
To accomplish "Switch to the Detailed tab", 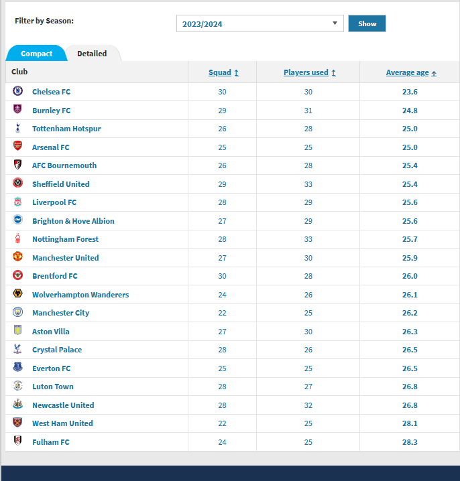I will point(92,54).
